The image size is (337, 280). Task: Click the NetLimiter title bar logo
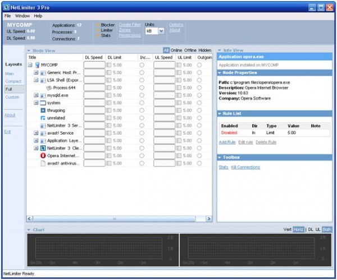(6, 7)
